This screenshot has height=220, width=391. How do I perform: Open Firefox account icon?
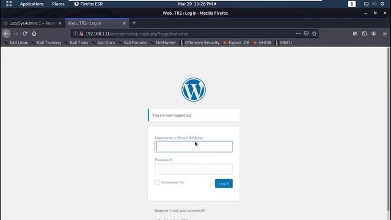[x=373, y=34]
